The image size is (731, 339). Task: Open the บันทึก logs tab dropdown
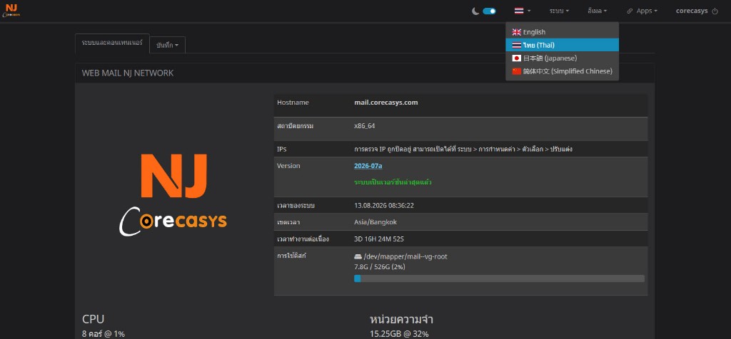pos(167,45)
